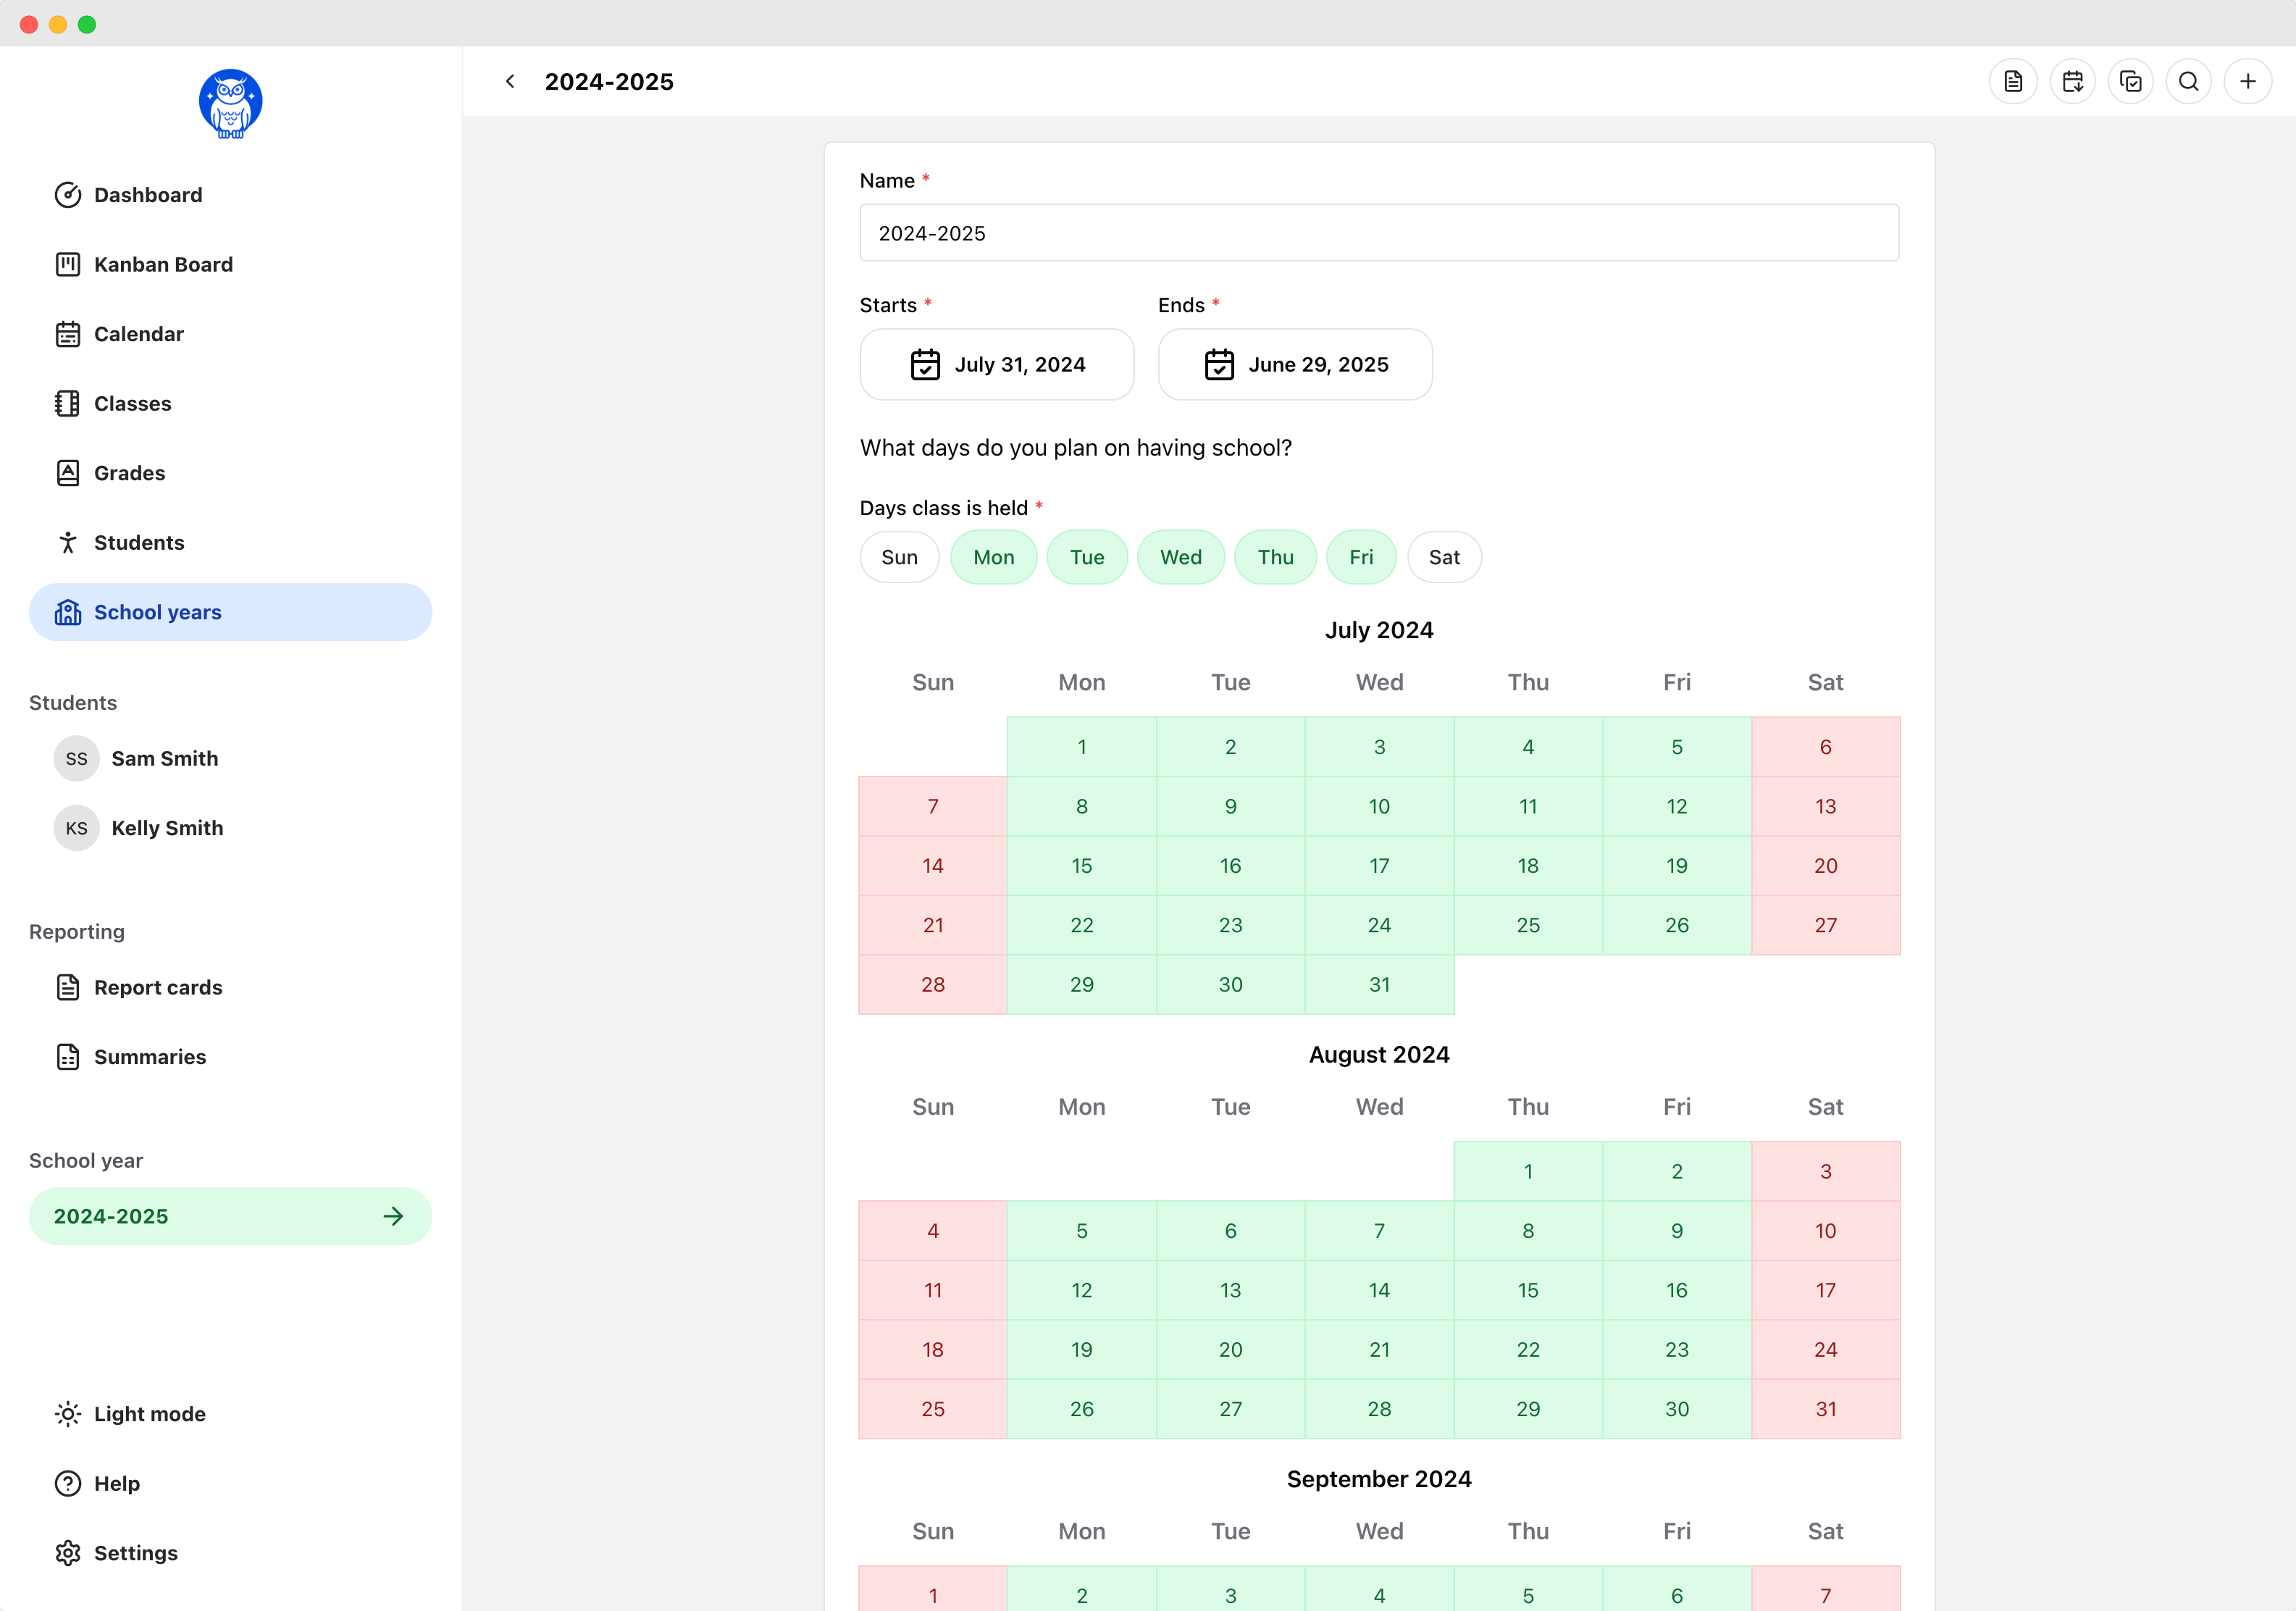Image resolution: width=2296 pixels, height=1611 pixels.
Task: Toggle Sunday in days class is held
Action: click(899, 557)
